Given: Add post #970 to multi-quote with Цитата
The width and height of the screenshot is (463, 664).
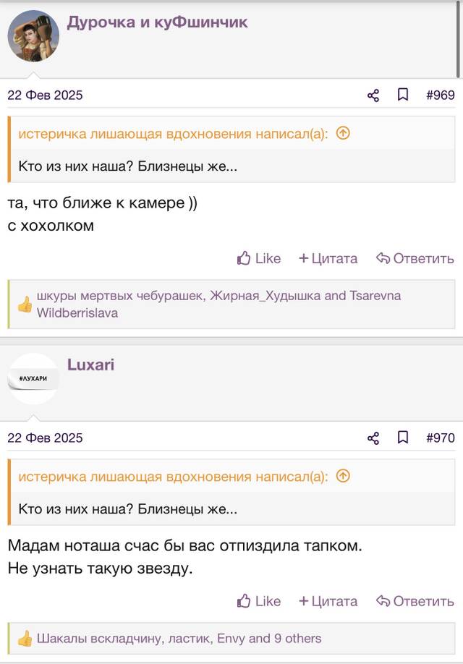Looking at the screenshot, I should pyautogui.click(x=328, y=601).
